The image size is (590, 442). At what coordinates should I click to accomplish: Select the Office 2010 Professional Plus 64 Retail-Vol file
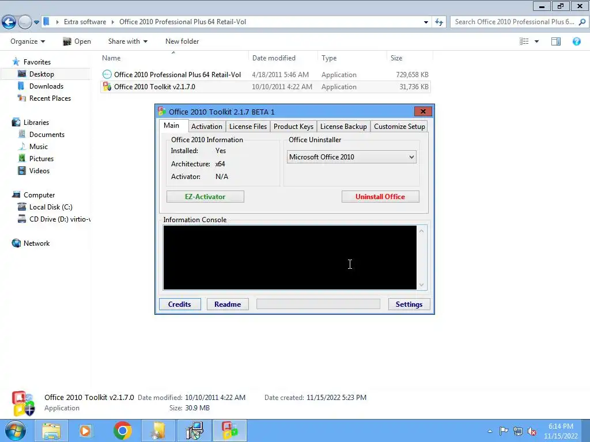[265, 74]
